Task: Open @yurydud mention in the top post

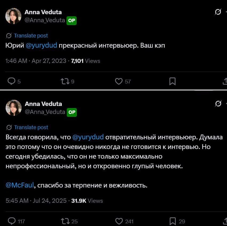Action: pyautogui.click(x=41, y=45)
